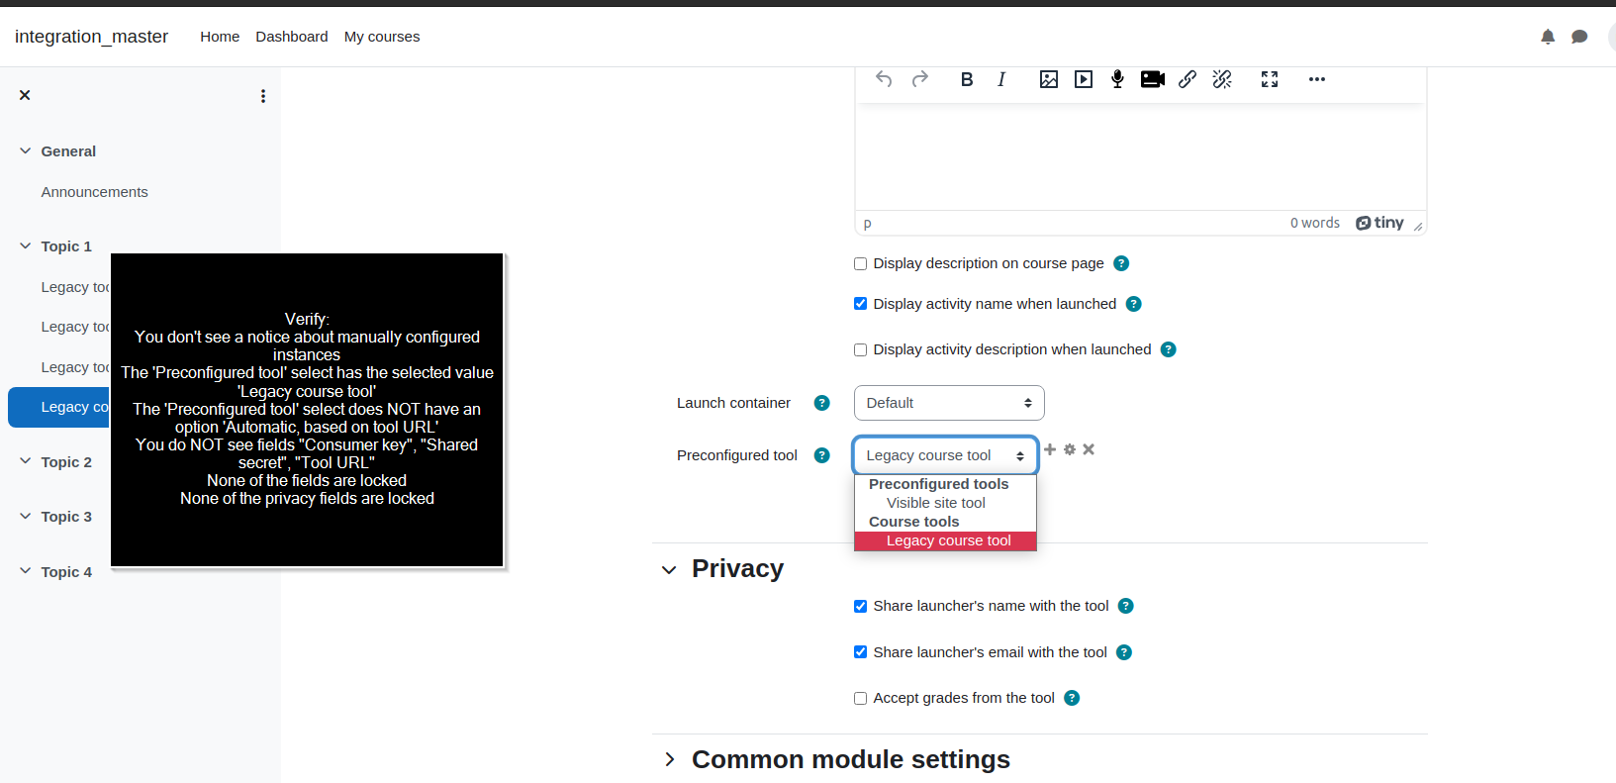Open the tiny editor logo link

point(1379,223)
